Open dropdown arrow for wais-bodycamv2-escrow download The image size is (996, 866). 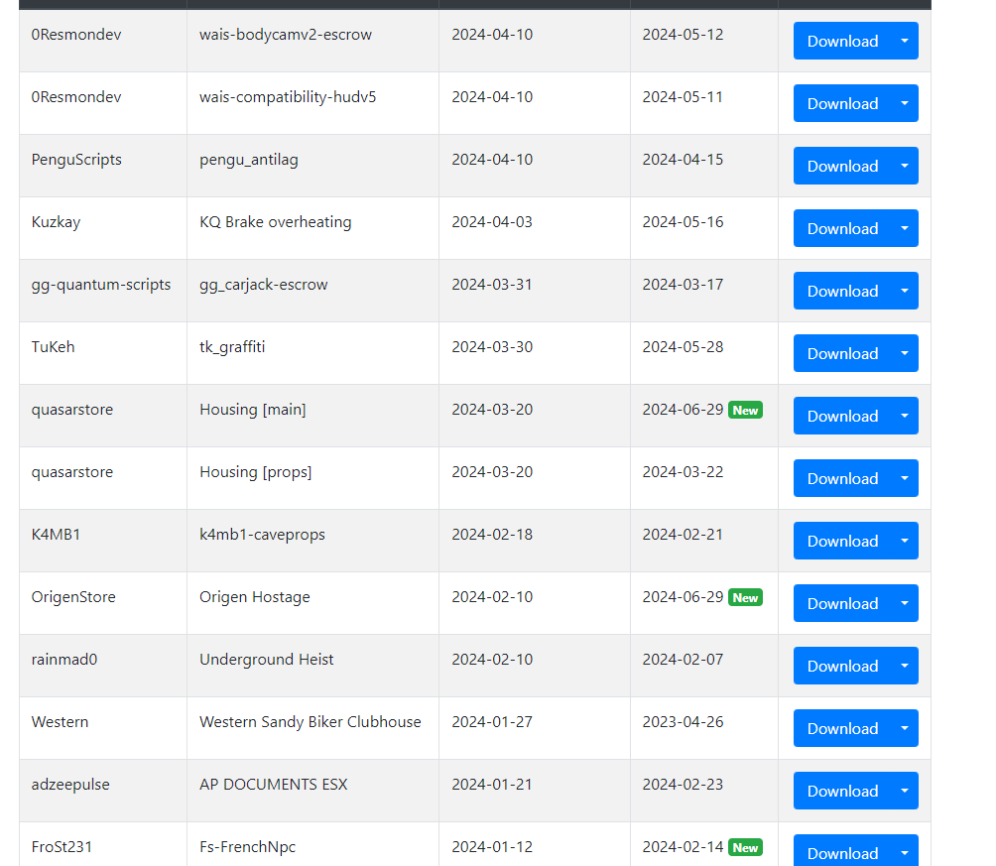905,41
